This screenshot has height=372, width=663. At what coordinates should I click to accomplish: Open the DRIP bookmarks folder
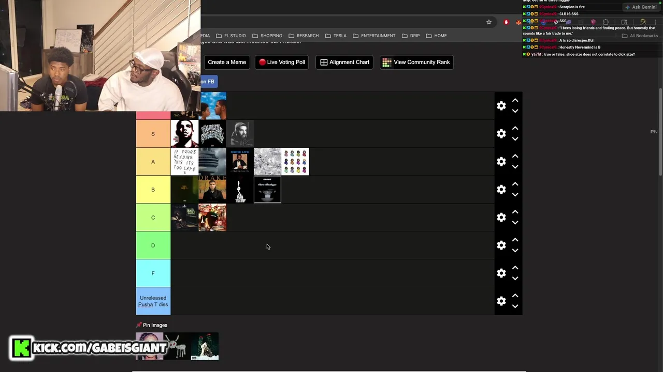coord(411,36)
